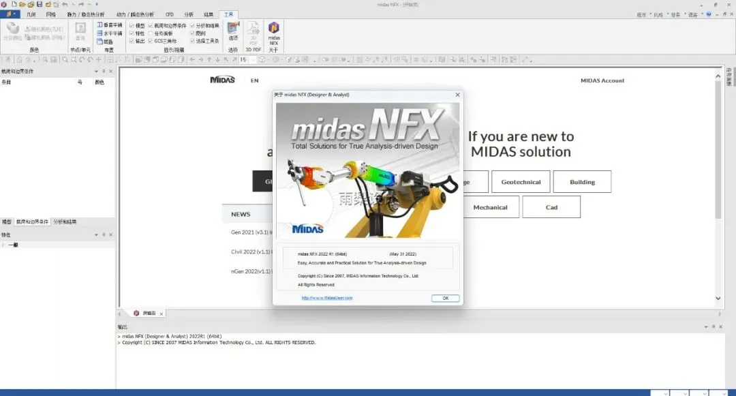Toggle the GCS三角标 checkbox

pyautogui.click(x=150, y=41)
